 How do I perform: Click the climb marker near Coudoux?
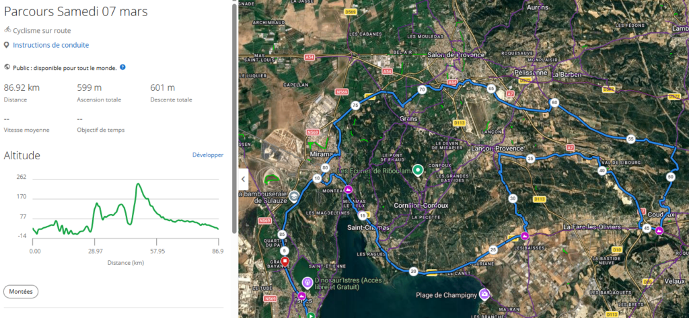coord(659,231)
